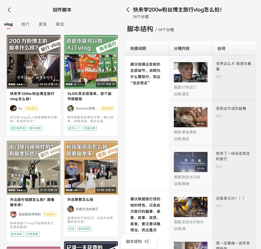Play the 到达长沙街头 shot clip
The width and height of the screenshot is (261, 249).
(x=191, y=207)
